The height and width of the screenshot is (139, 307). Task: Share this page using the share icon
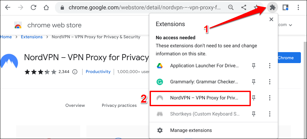point(243,7)
